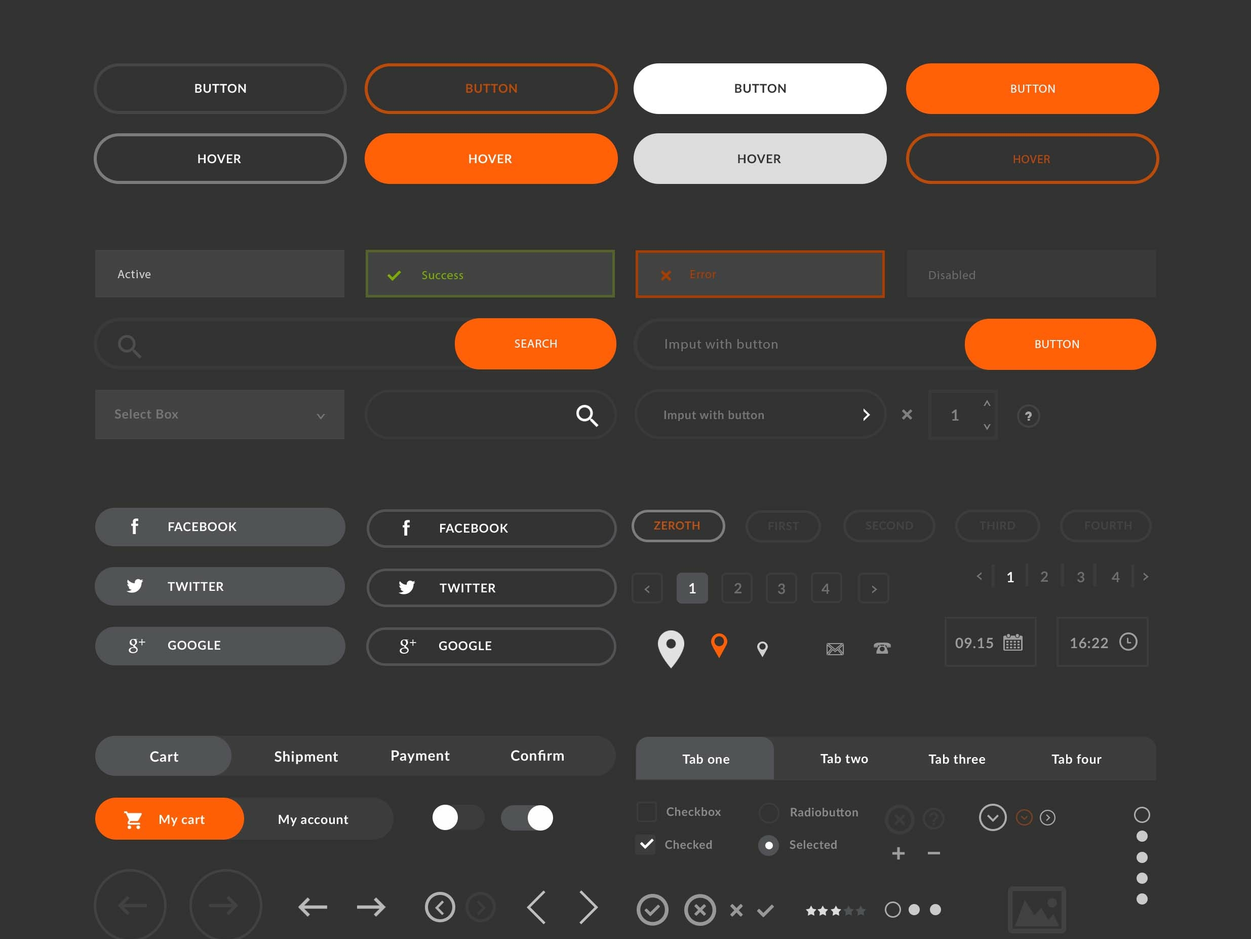Viewport: 1251px width, 939px height.
Task: Increment the numeric stepper up
Action: pyautogui.click(x=987, y=403)
